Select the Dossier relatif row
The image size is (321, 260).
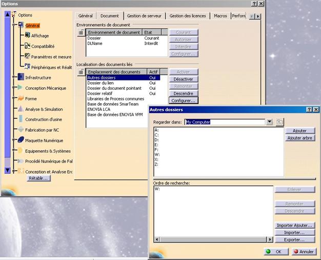click(x=100, y=94)
